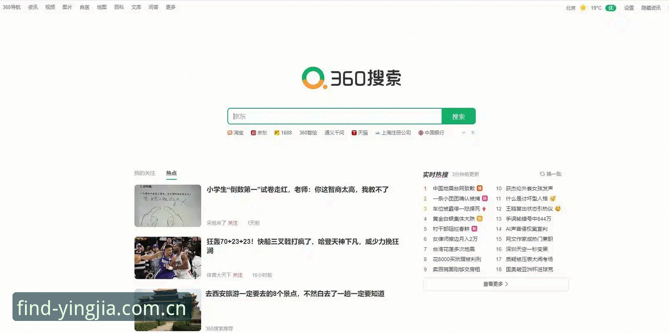Expand hot list via 查看更多
669x333 pixels.
pyautogui.click(x=496, y=284)
